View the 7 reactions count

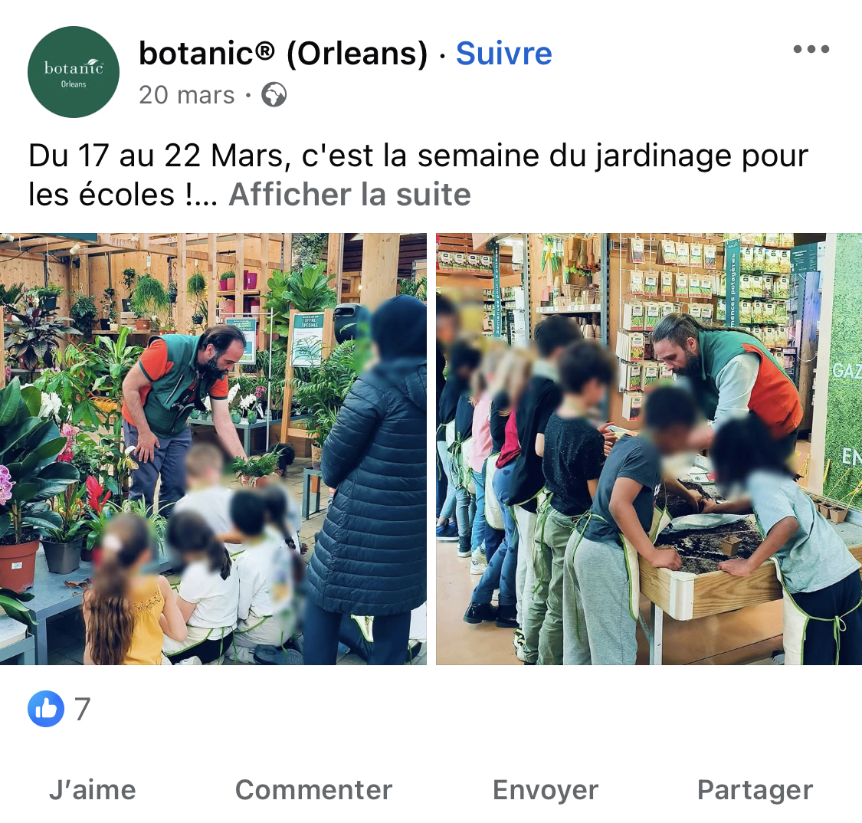[83, 709]
